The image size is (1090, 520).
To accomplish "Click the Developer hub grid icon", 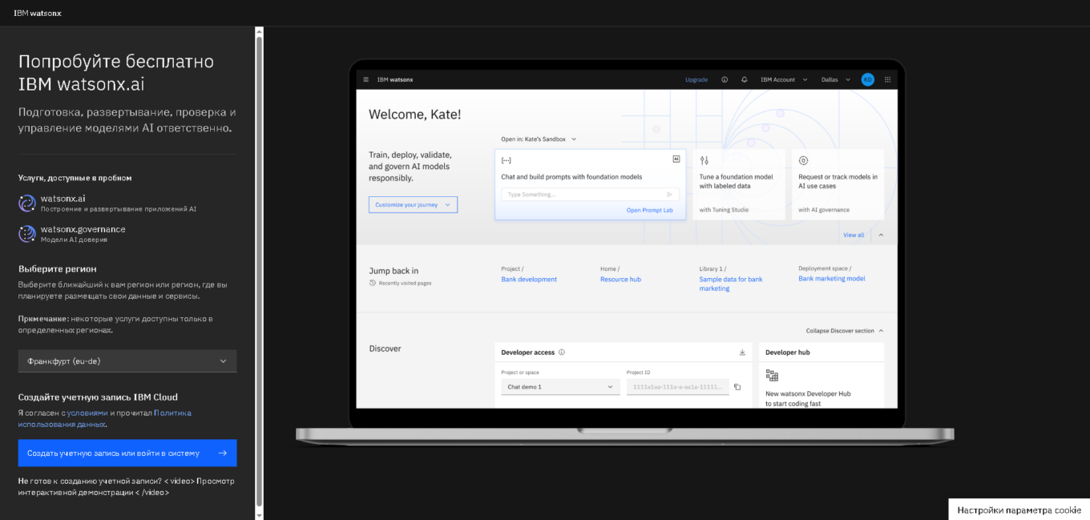I will (x=772, y=375).
